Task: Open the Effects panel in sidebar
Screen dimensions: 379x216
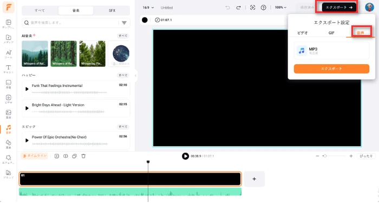Action: pos(8,159)
